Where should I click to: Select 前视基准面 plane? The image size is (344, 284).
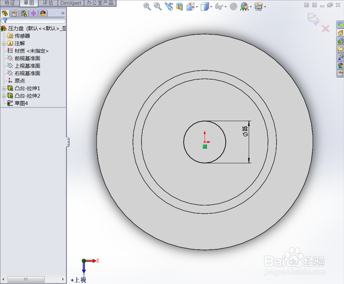(x=27, y=58)
